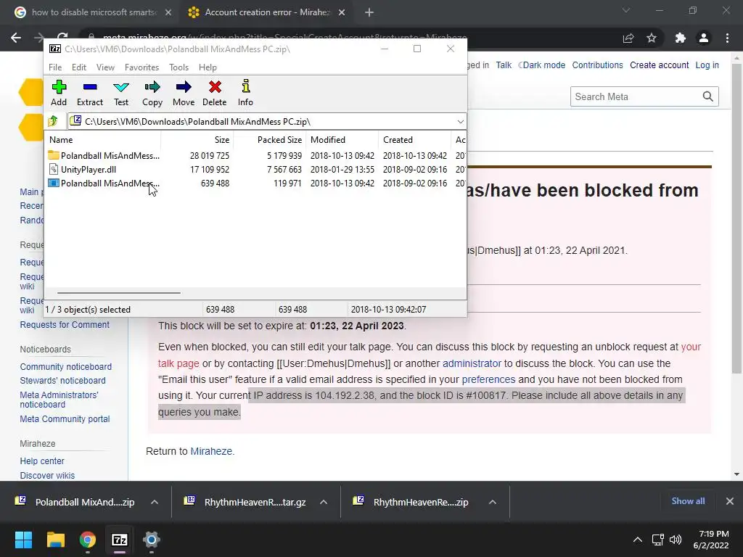The image size is (743, 557).
Task: Sort archive list by Name column
Action: [x=103, y=140]
